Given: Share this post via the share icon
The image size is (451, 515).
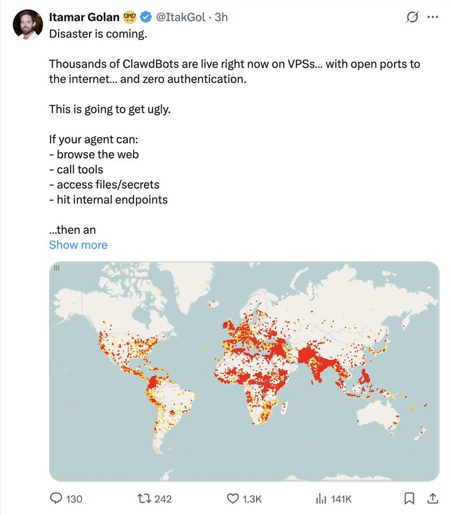Looking at the screenshot, I should (434, 499).
